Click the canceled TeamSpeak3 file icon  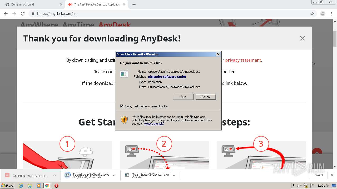click(127, 175)
